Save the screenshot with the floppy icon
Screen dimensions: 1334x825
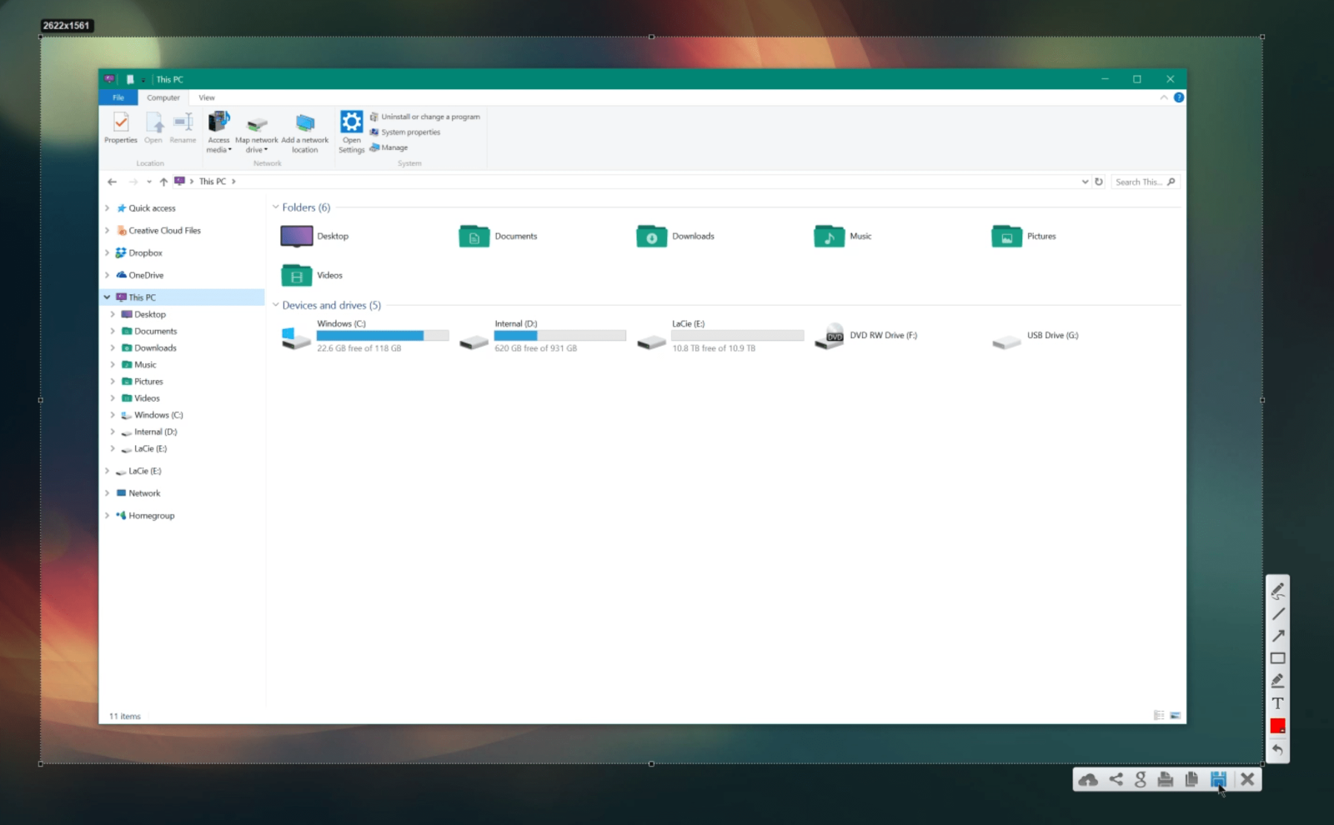click(1218, 780)
